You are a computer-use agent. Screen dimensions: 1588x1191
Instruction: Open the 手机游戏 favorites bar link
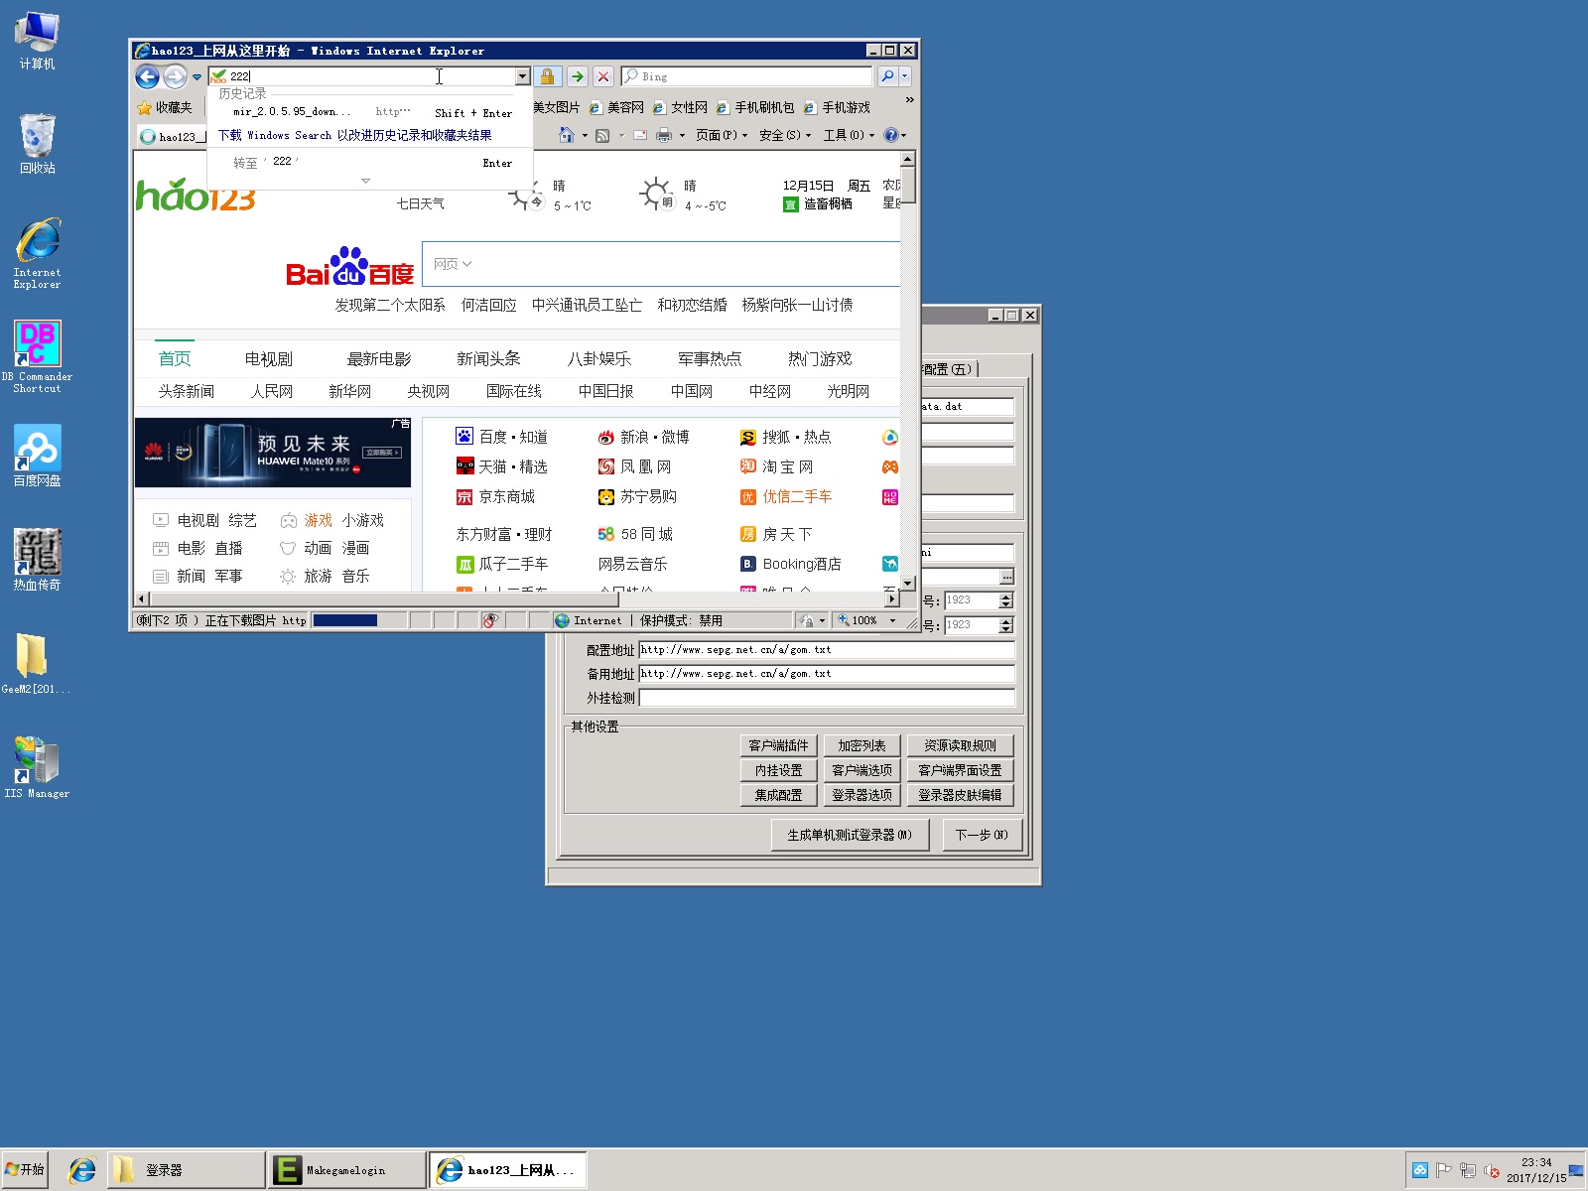[837, 107]
